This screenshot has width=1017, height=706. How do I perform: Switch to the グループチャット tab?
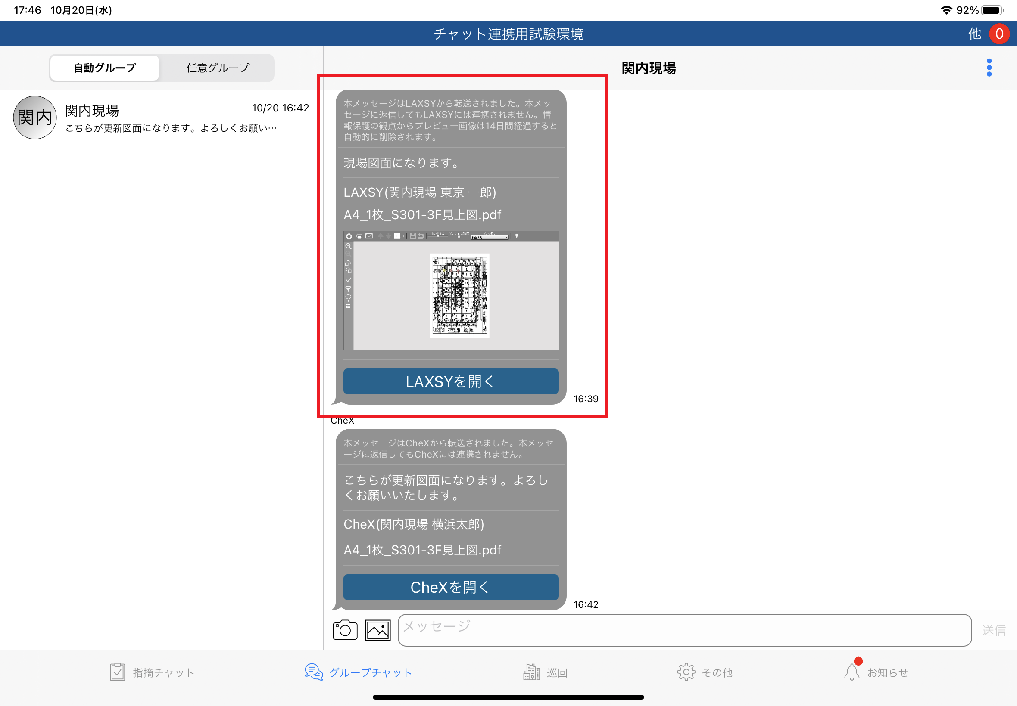click(x=359, y=672)
